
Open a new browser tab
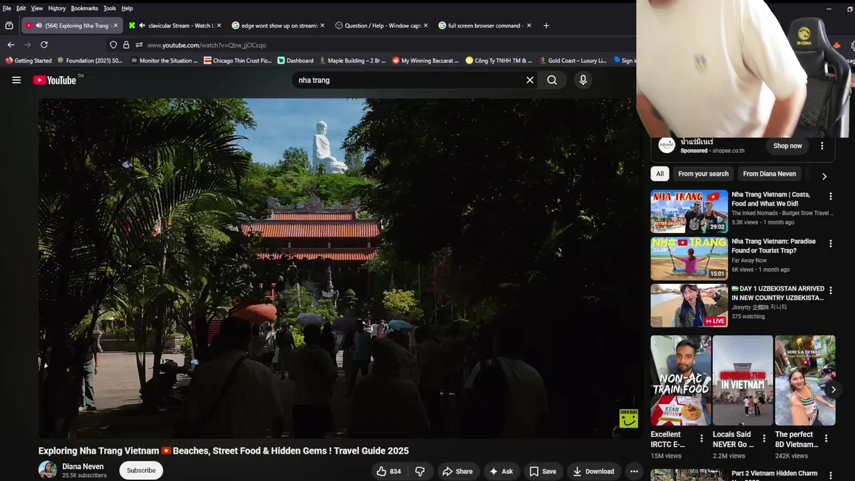pyautogui.click(x=546, y=25)
